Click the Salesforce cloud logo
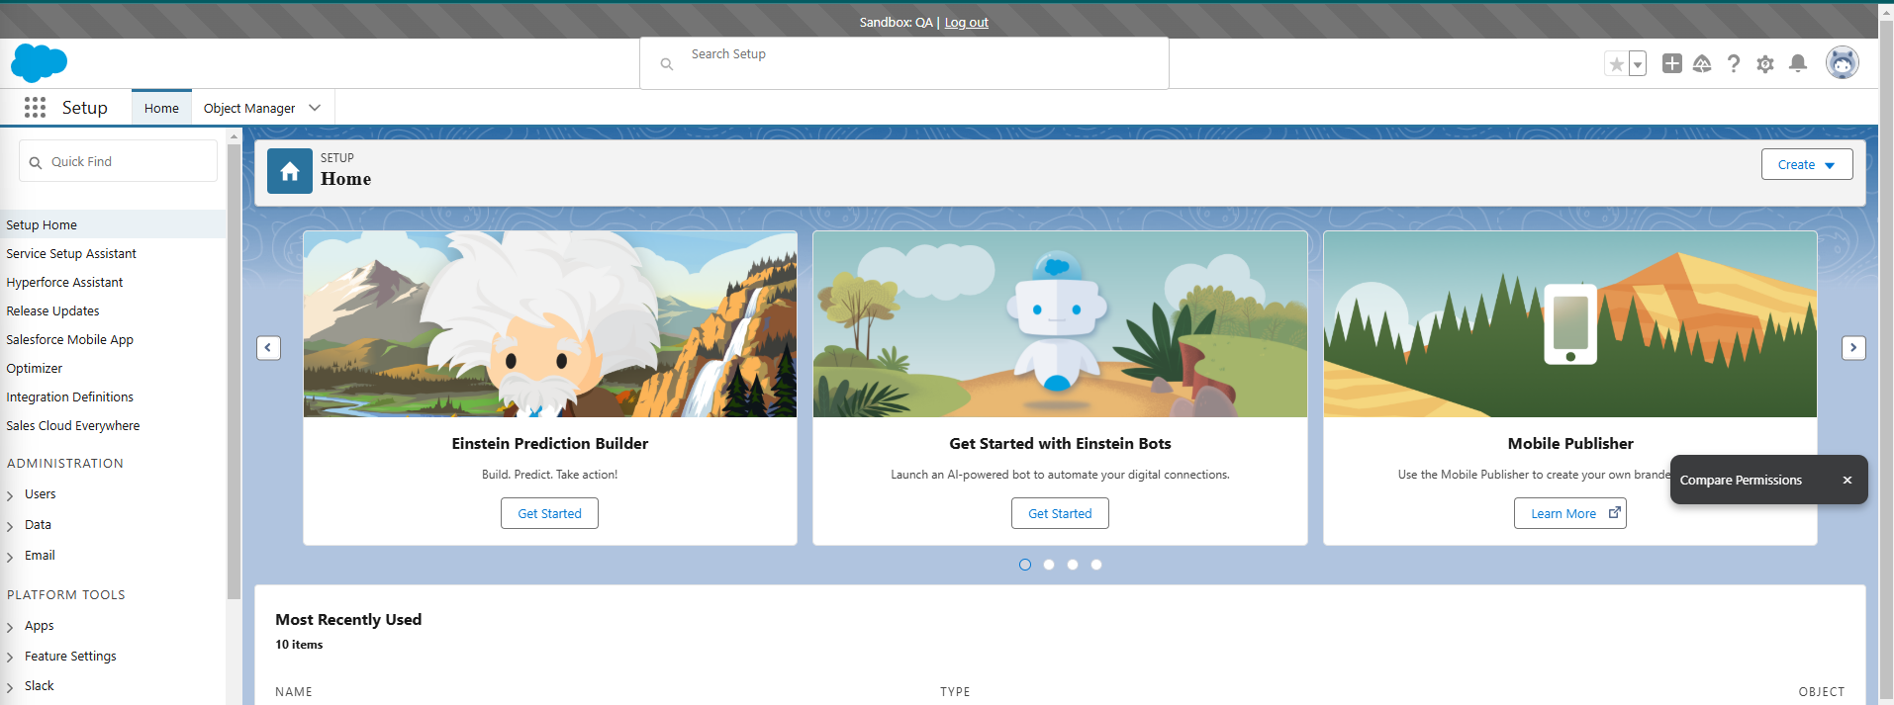Image resolution: width=1894 pixels, height=705 pixels. [x=39, y=63]
